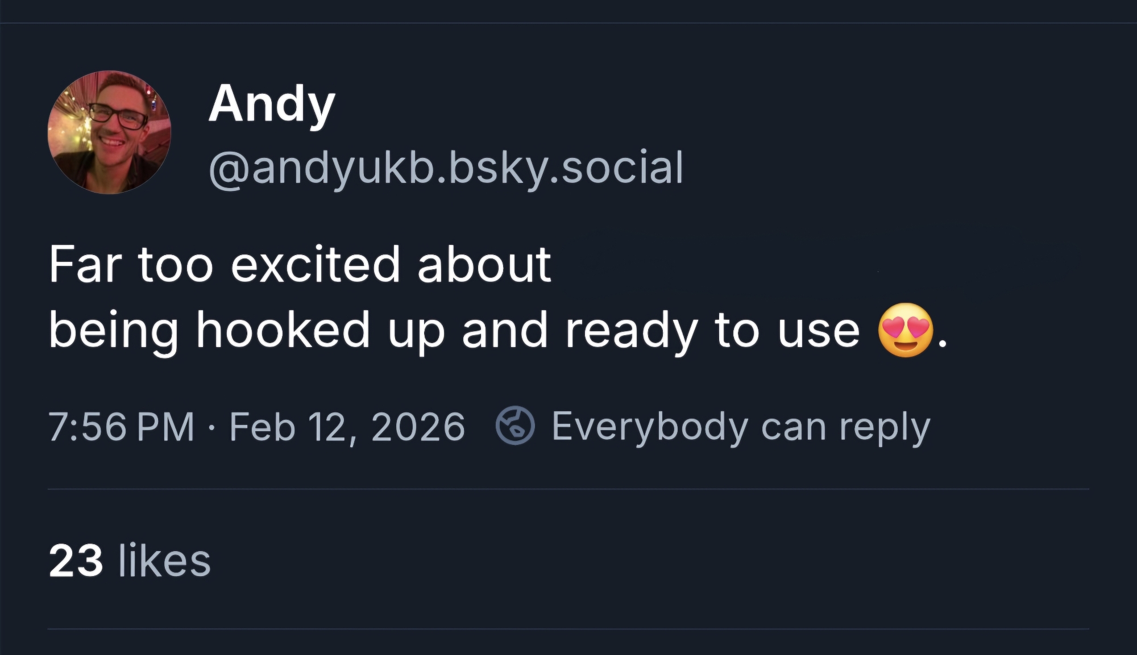Click the words ready to use
The image size is (1137, 655).
(712, 331)
